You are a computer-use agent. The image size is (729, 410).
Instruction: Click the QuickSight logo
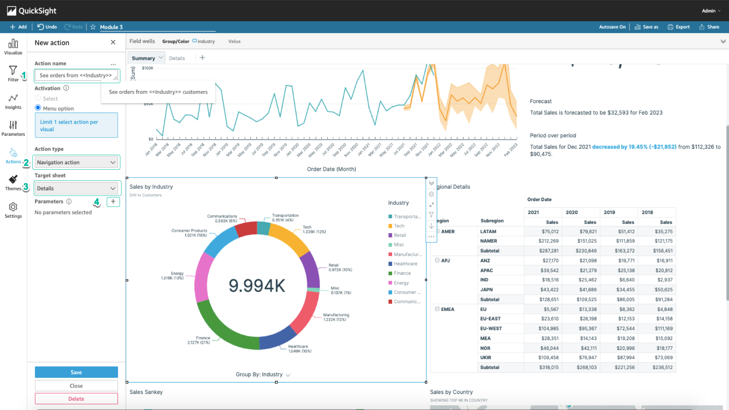32,11
